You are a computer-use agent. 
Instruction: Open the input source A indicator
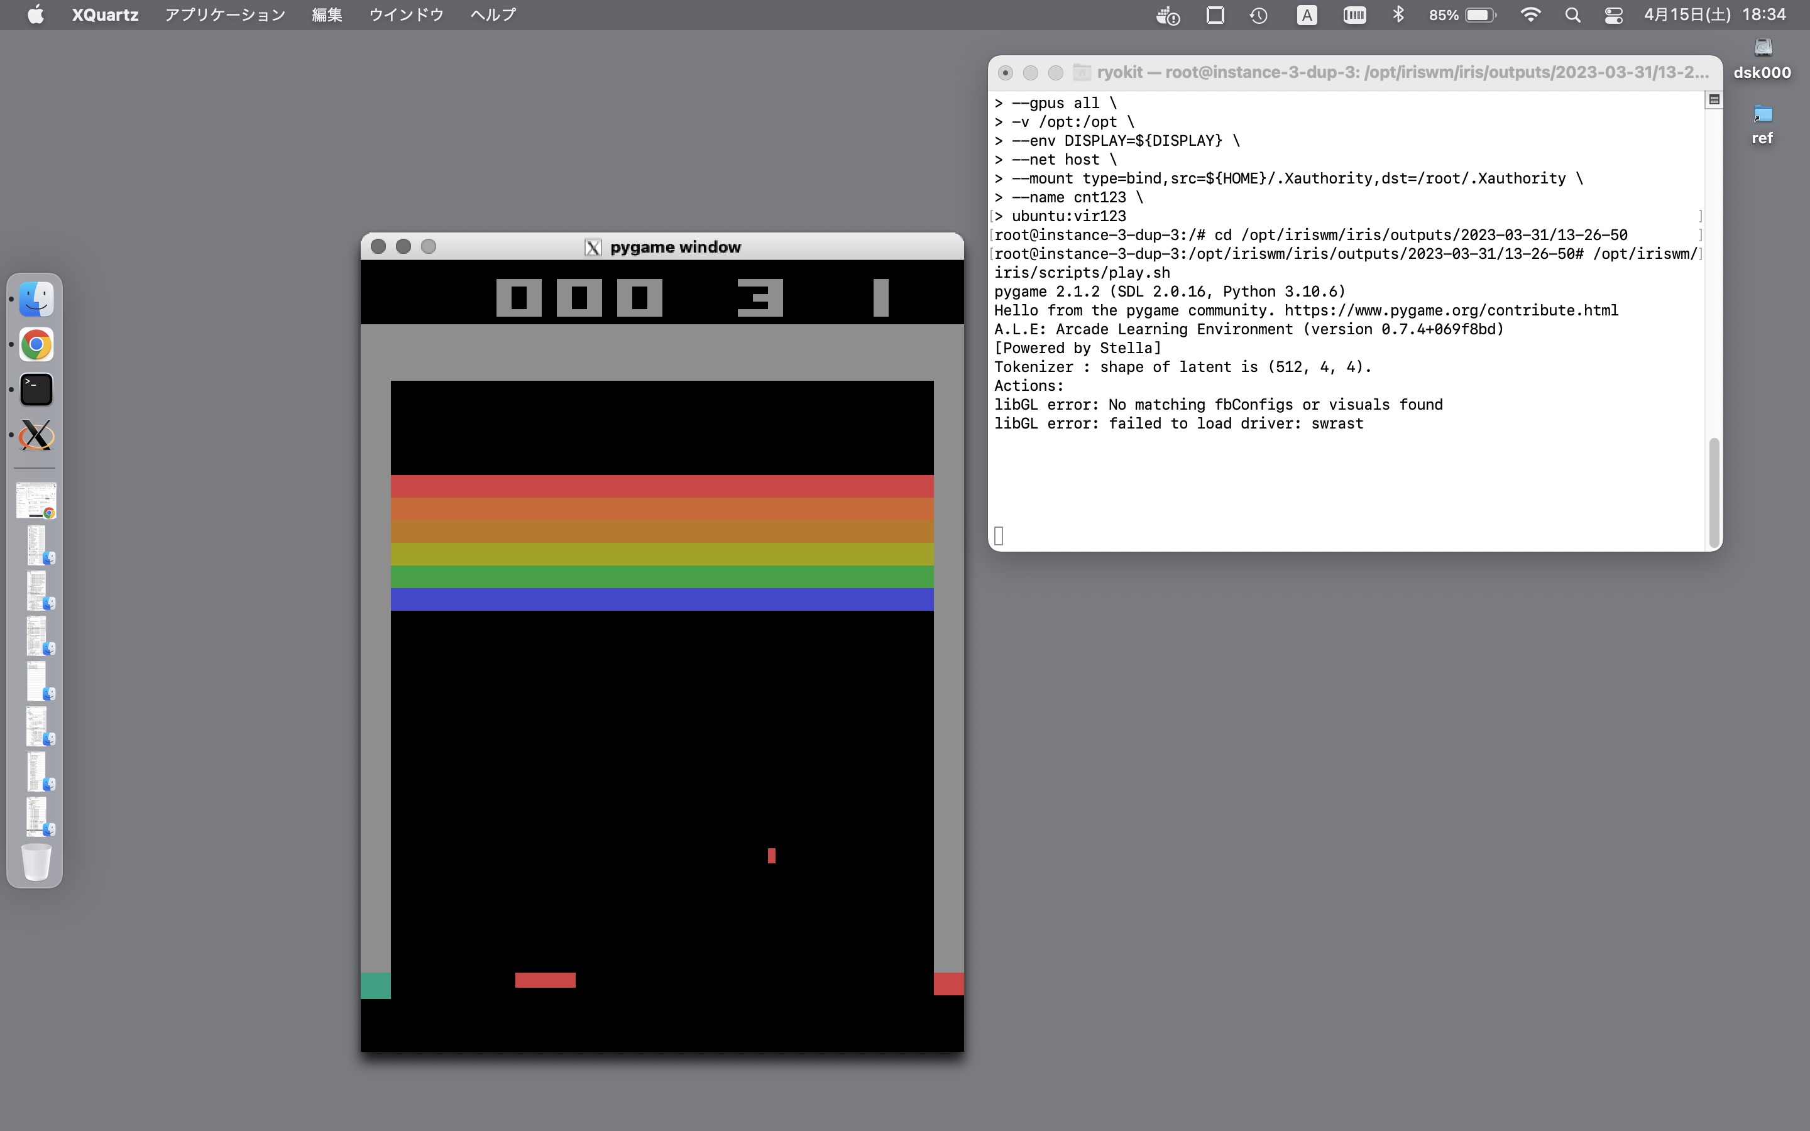pyautogui.click(x=1307, y=15)
